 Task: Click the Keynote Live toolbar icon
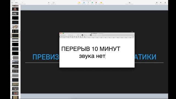54,2
